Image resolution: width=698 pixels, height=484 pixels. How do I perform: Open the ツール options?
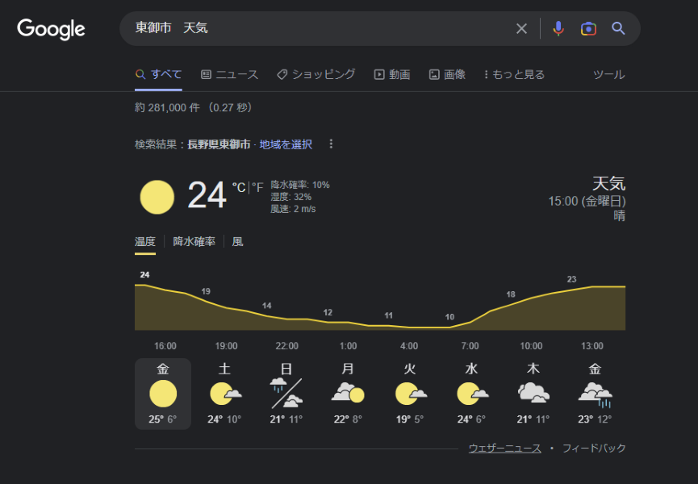(608, 74)
